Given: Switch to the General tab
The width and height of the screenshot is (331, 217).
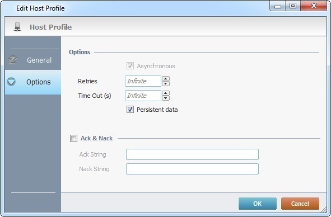Looking at the screenshot, I should click(33, 60).
